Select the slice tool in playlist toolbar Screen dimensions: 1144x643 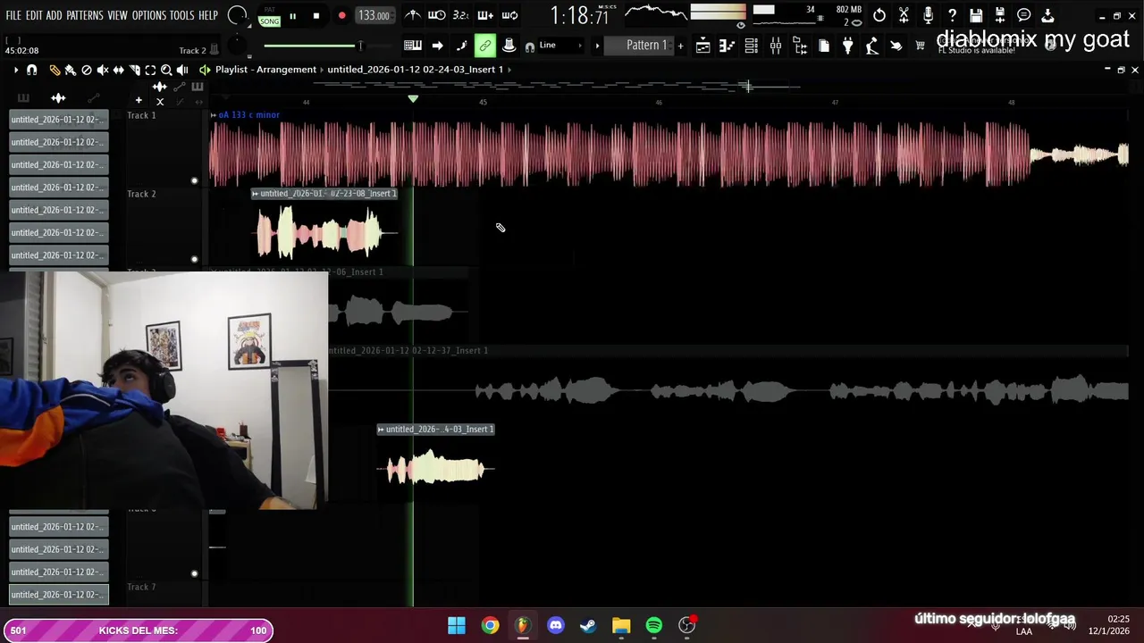click(x=134, y=70)
